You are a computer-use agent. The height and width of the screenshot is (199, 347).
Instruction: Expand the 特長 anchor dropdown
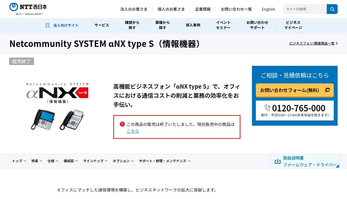(x=37, y=161)
